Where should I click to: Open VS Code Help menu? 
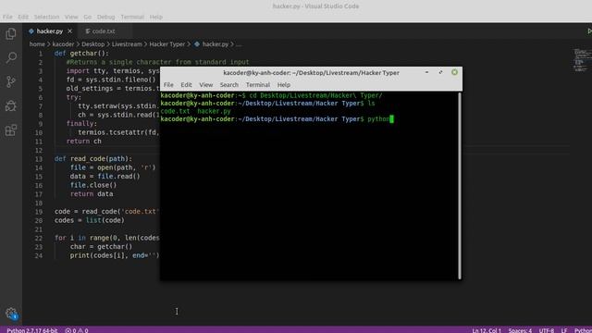pyautogui.click(x=156, y=17)
